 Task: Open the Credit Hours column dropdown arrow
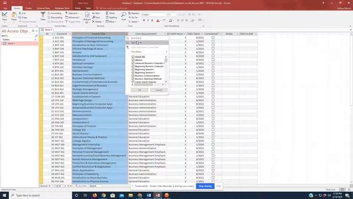[x=185, y=34]
